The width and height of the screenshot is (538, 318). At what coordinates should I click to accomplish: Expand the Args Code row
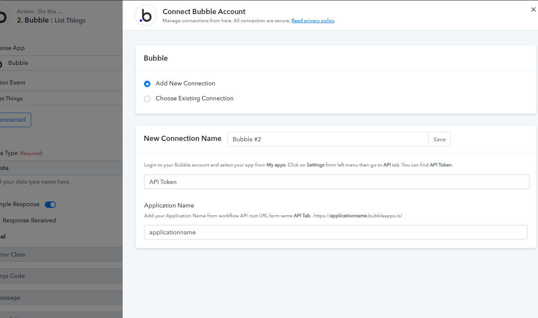[61, 276]
